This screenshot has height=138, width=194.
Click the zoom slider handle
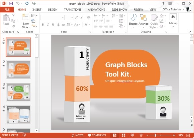(155, 135)
